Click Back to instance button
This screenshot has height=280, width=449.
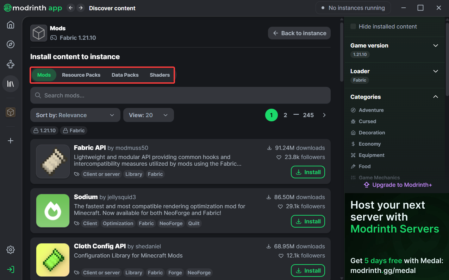coord(299,33)
